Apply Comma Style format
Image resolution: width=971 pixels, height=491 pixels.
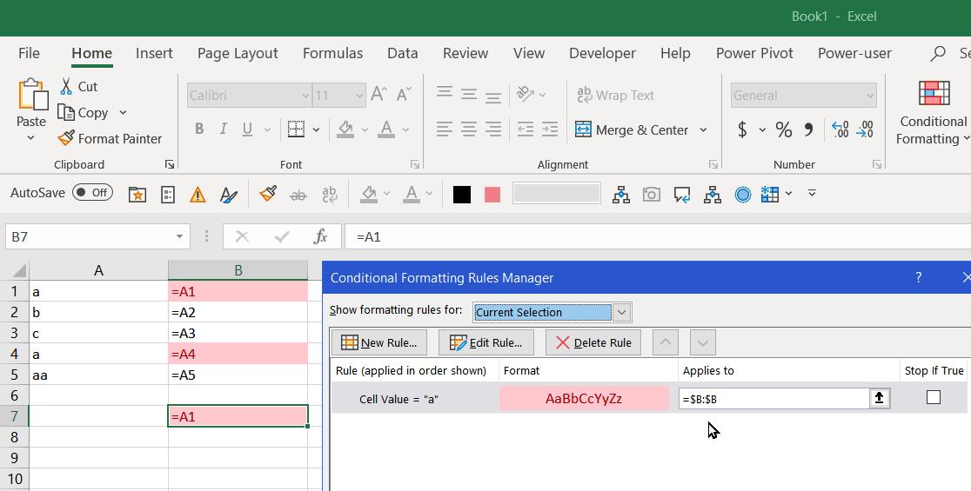[808, 129]
